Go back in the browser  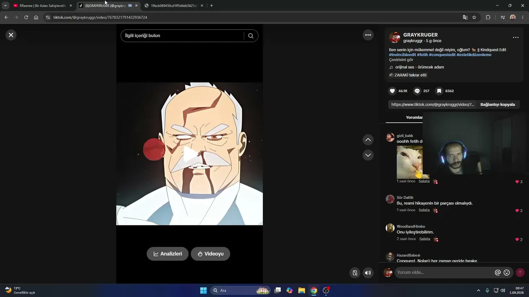[6, 17]
